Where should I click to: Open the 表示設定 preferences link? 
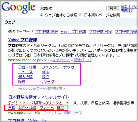tap(127, 11)
